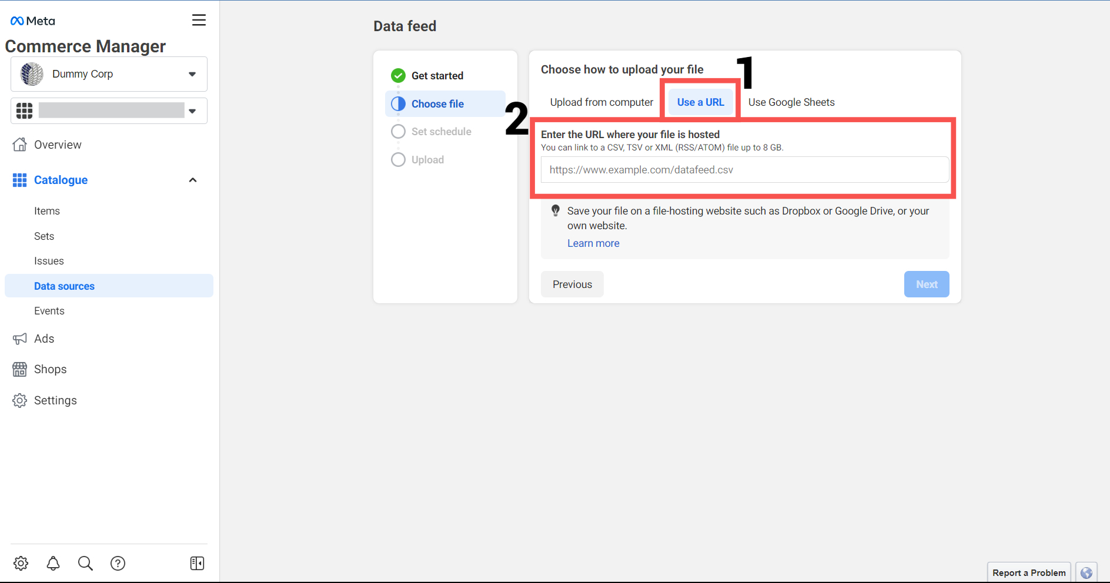Open the help question mark icon
1110x583 pixels.
(x=118, y=563)
